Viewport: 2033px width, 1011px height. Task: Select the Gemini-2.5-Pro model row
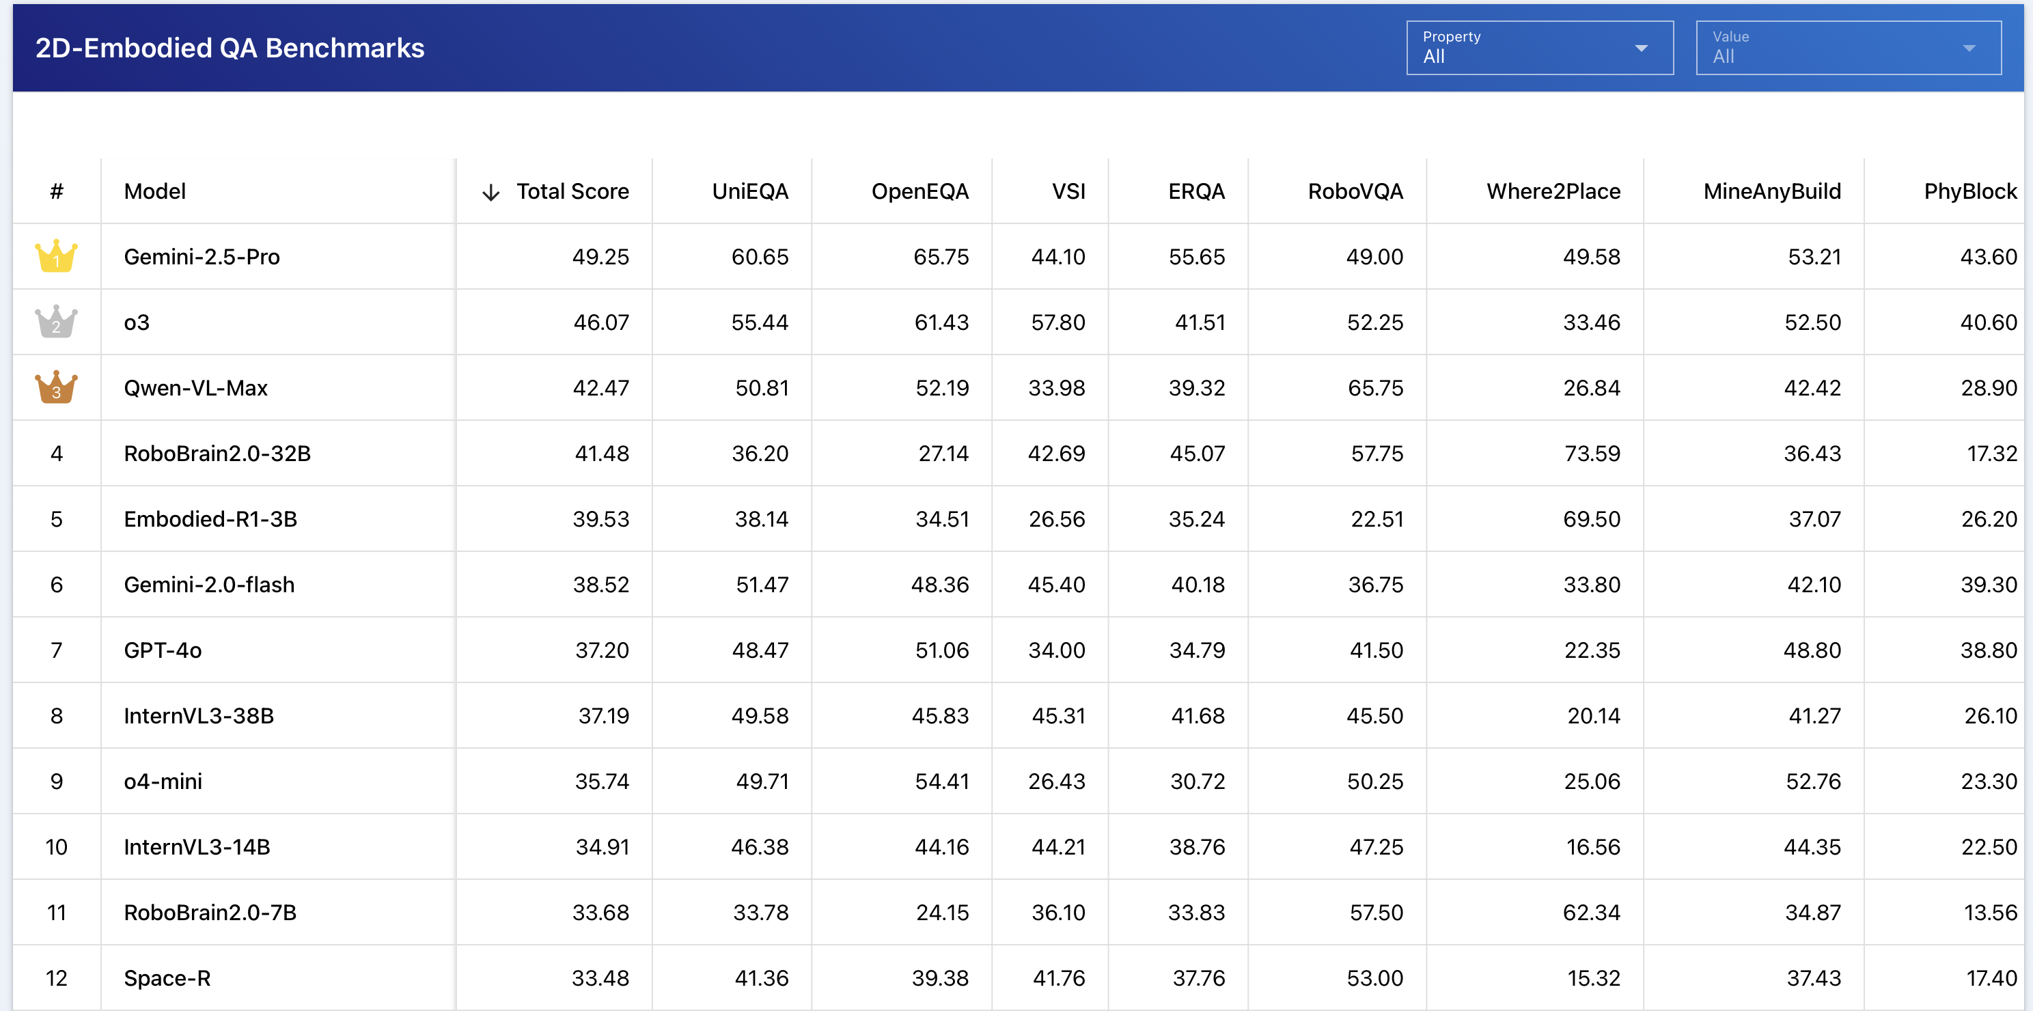(x=202, y=258)
